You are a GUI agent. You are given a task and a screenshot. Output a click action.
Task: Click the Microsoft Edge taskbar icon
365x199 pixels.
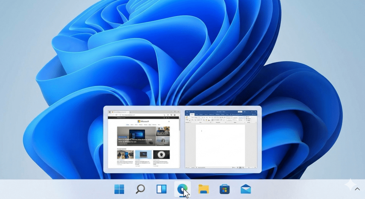[182, 189]
